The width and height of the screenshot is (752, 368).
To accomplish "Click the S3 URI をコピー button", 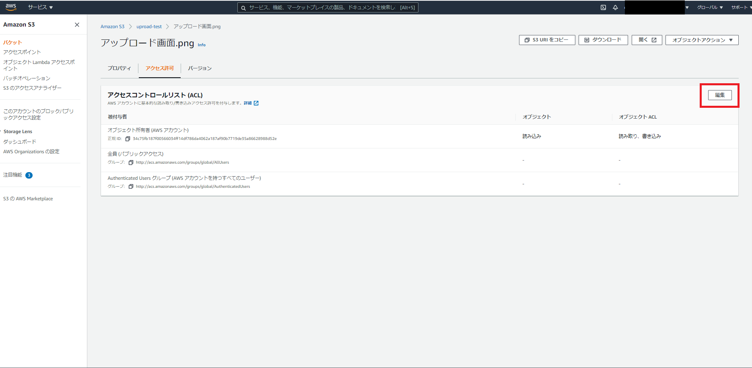I will [547, 40].
